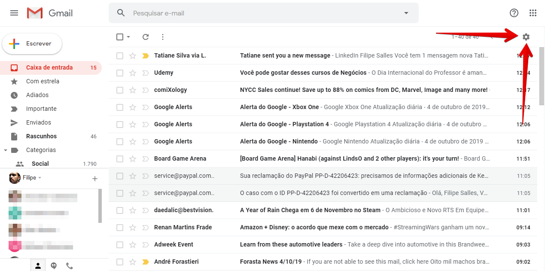Select the checkbox for the Adweek Event email
Image resolution: width=545 pixels, height=271 pixels.
coord(119,244)
